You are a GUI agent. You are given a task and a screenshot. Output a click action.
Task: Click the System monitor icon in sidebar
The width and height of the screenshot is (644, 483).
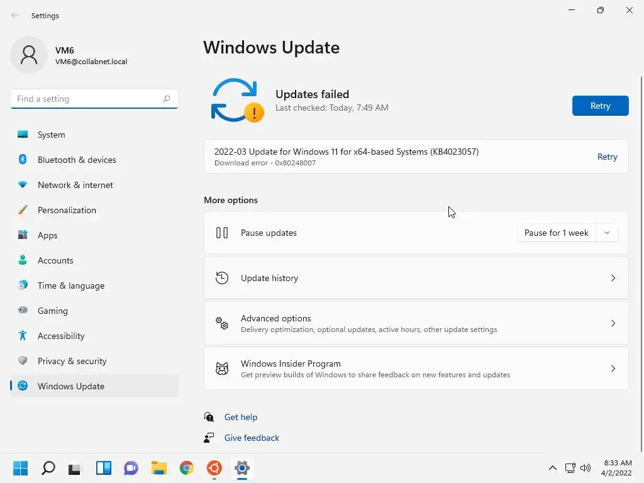pos(23,135)
